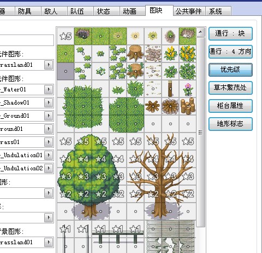The image size is (262, 253).
Task: Select the upper tree stump tile
Action: point(135,54)
